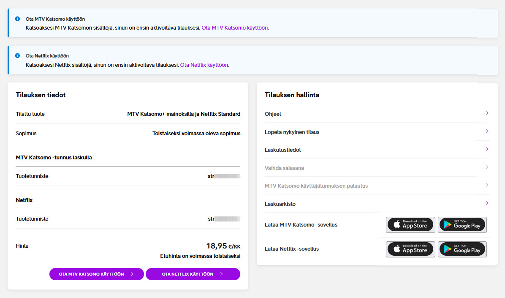Click the chevron on the 'Vaihda salasana' row
Viewport: 505px width, 298px height.
tap(487, 167)
